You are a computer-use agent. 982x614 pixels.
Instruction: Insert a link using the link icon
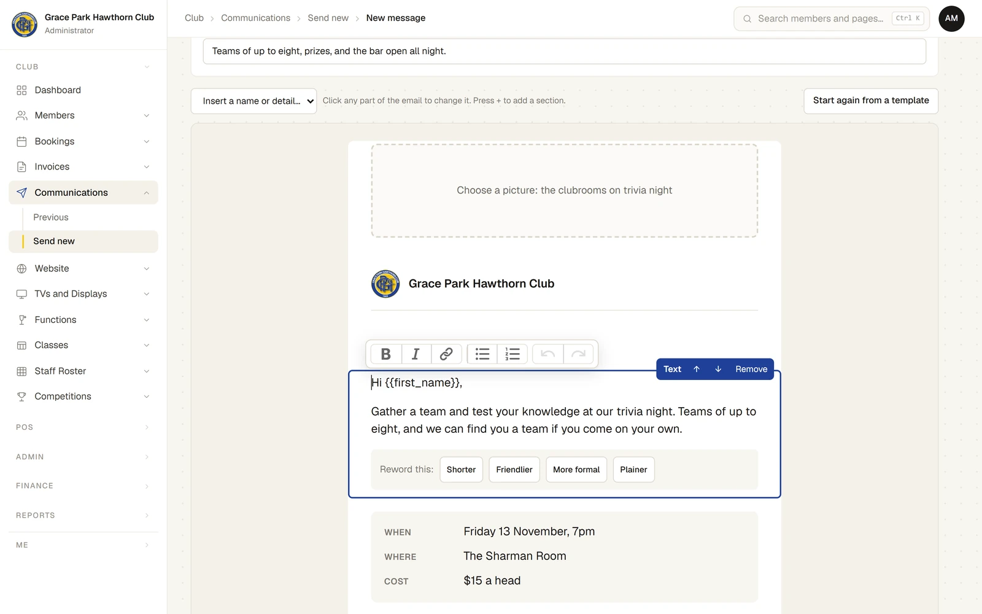446,354
